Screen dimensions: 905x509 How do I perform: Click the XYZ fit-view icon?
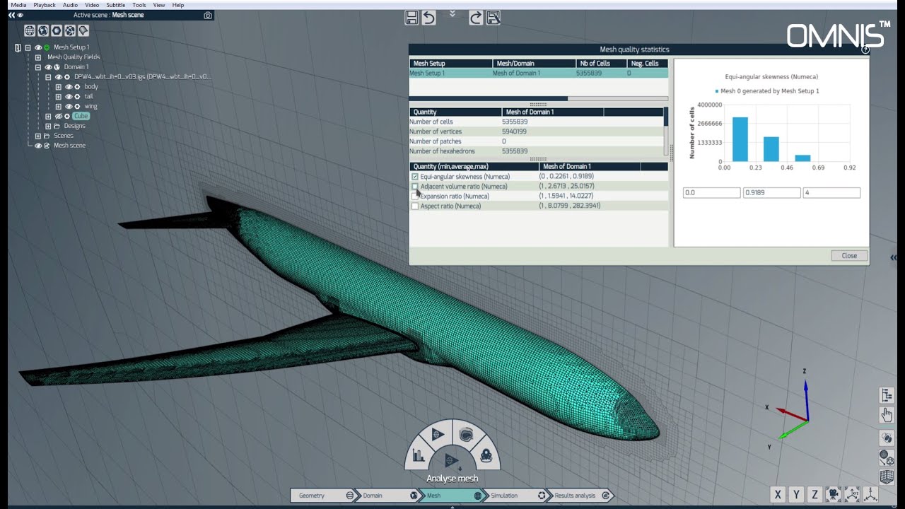click(852, 494)
